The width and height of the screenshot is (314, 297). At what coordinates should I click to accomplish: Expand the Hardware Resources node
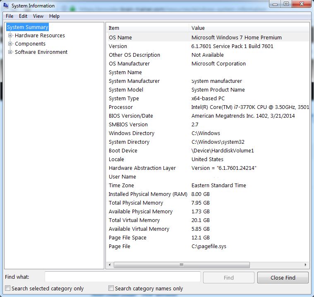click(10, 36)
